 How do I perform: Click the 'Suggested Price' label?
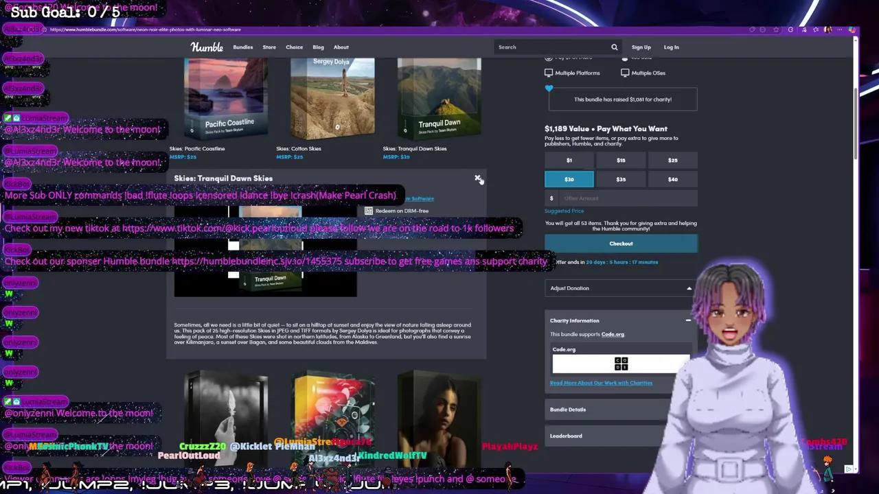[564, 211]
